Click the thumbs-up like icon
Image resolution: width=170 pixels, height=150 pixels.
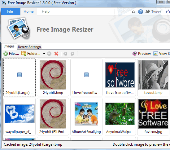tap(168, 12)
